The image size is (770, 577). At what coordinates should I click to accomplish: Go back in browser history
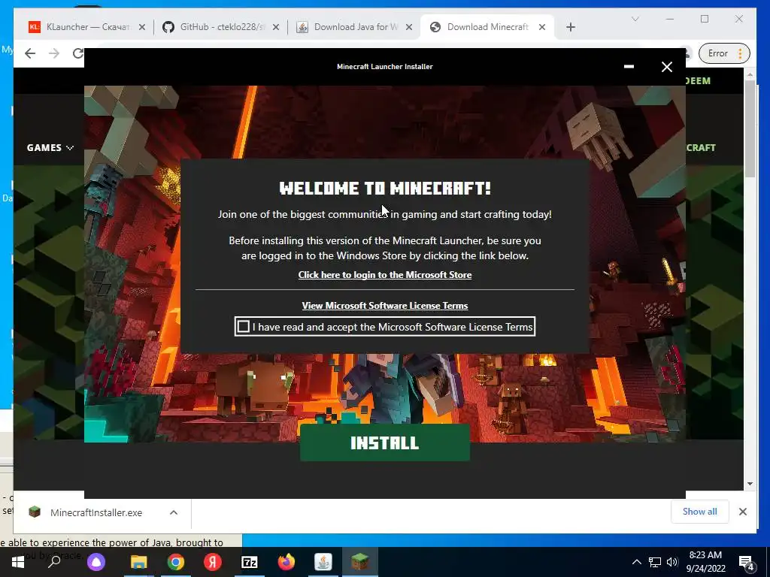pyautogui.click(x=30, y=53)
